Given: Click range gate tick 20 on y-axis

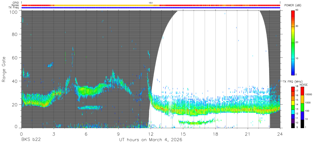Looking at the screenshot, I should (15, 104).
